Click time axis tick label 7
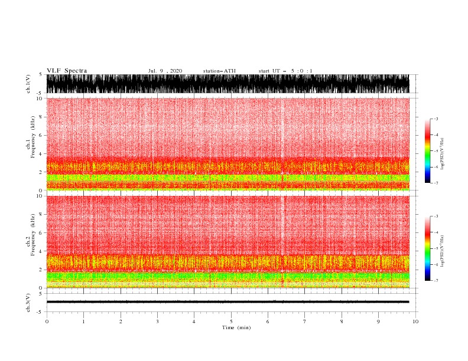468x361 pixels. coord(305,321)
